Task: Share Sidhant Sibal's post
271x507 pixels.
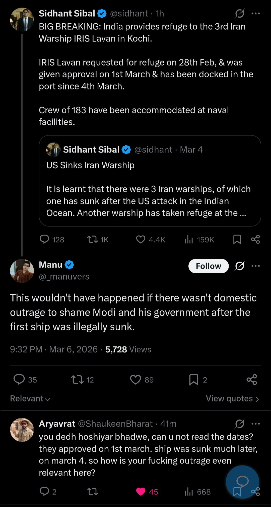Action: [x=255, y=239]
